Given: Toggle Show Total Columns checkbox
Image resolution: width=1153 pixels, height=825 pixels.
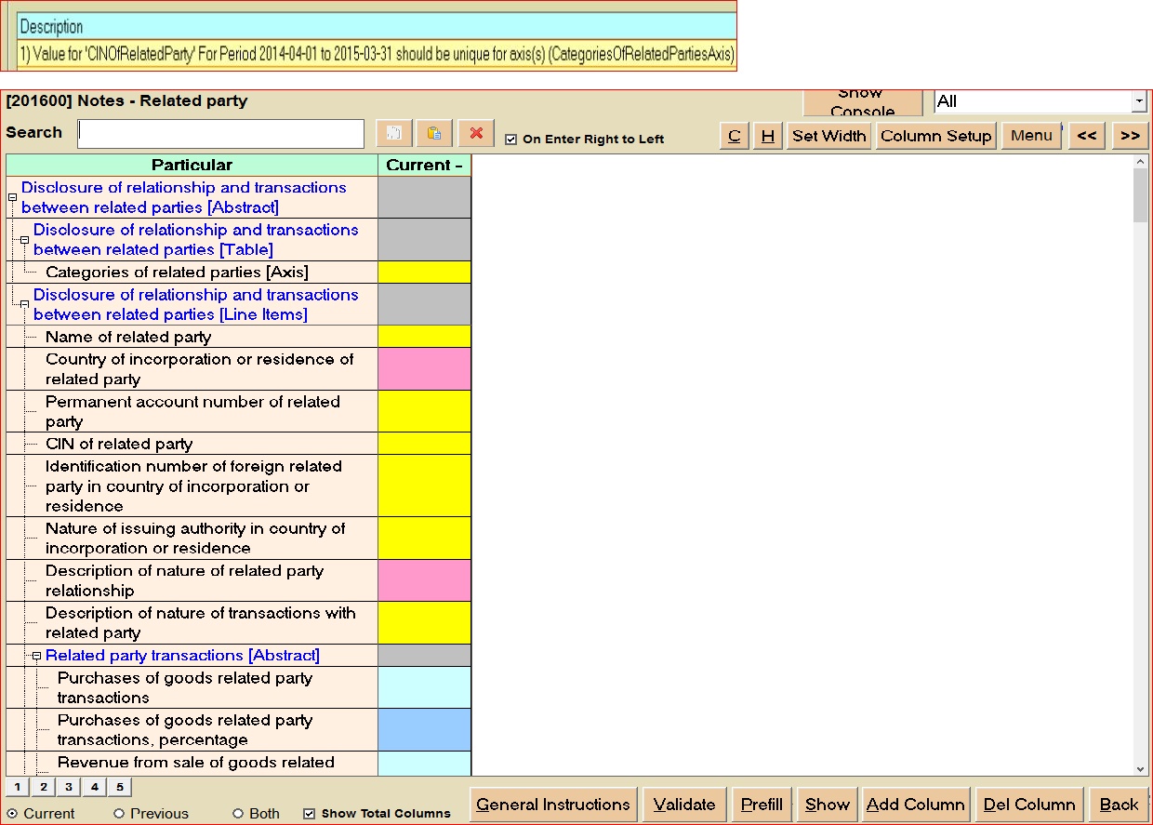Looking at the screenshot, I should tap(310, 814).
